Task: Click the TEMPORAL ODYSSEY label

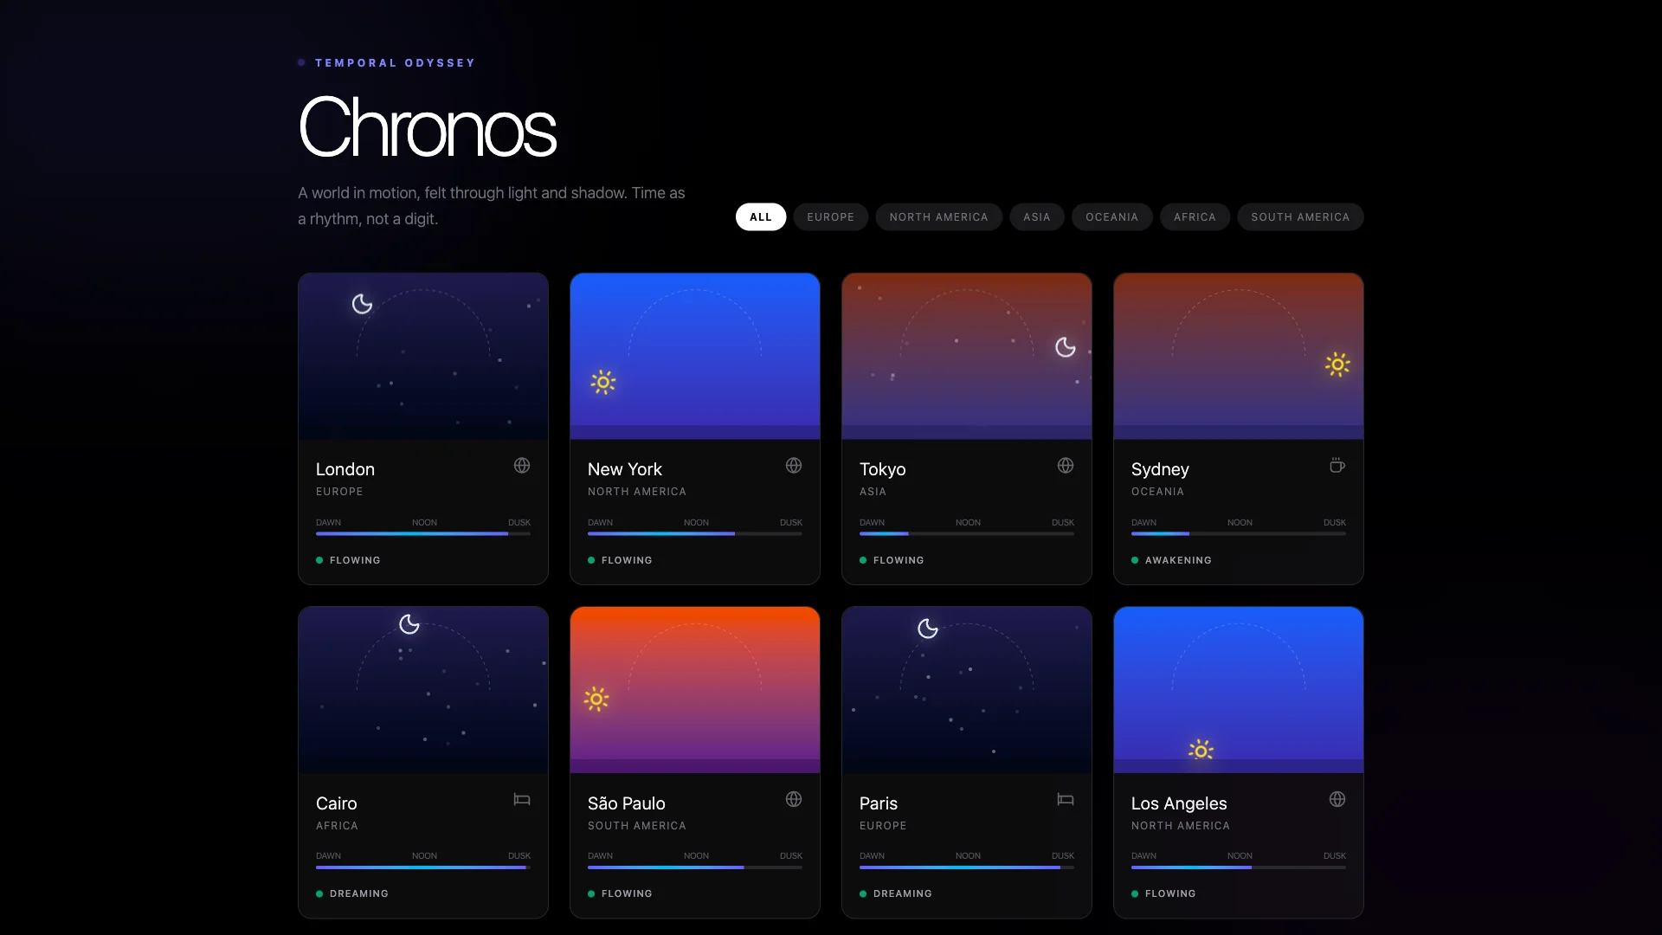Action: [395, 63]
